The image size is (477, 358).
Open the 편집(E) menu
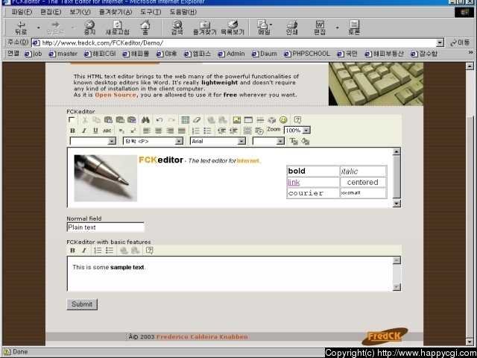(51, 12)
